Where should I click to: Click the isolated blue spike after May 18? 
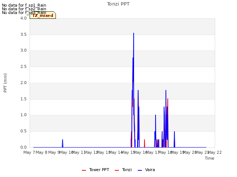click(174, 139)
